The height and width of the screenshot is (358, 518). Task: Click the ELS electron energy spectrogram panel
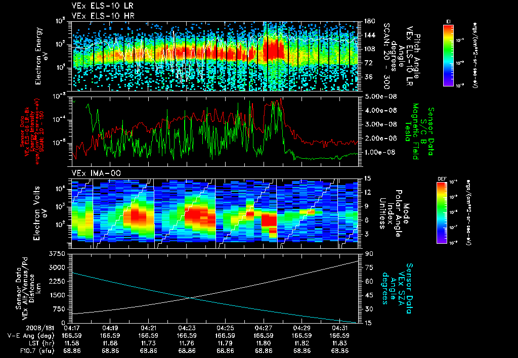[214, 56]
